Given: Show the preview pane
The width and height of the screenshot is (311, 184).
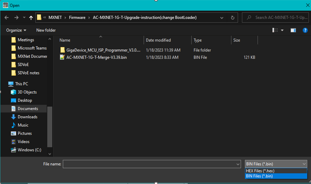Looking at the screenshot, I should pos(293,30).
